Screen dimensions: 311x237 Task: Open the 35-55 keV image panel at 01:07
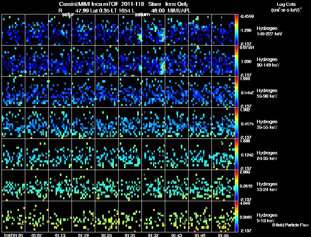coord(37,123)
